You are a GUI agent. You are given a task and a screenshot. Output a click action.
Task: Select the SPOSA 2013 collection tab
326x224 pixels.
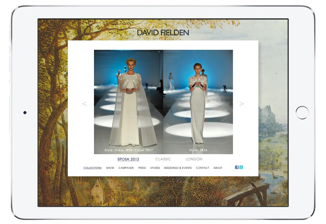coord(128,159)
